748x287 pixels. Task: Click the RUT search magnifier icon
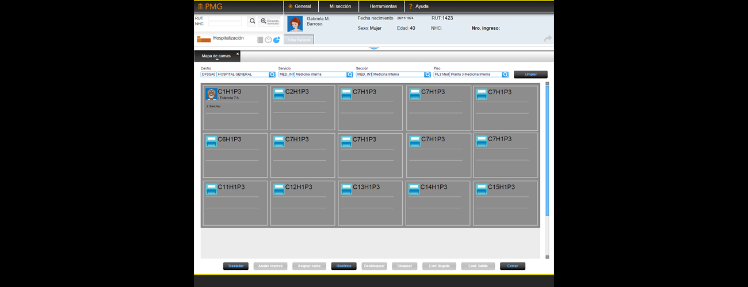[x=252, y=21]
